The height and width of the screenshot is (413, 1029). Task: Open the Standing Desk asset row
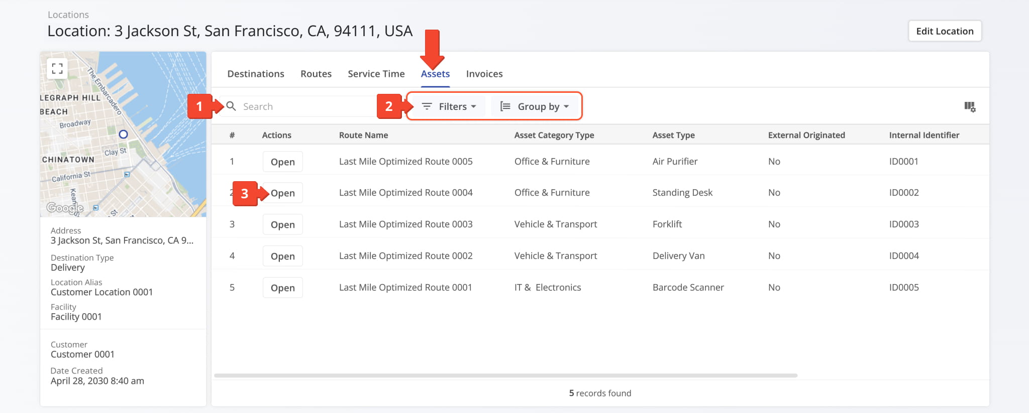click(283, 193)
